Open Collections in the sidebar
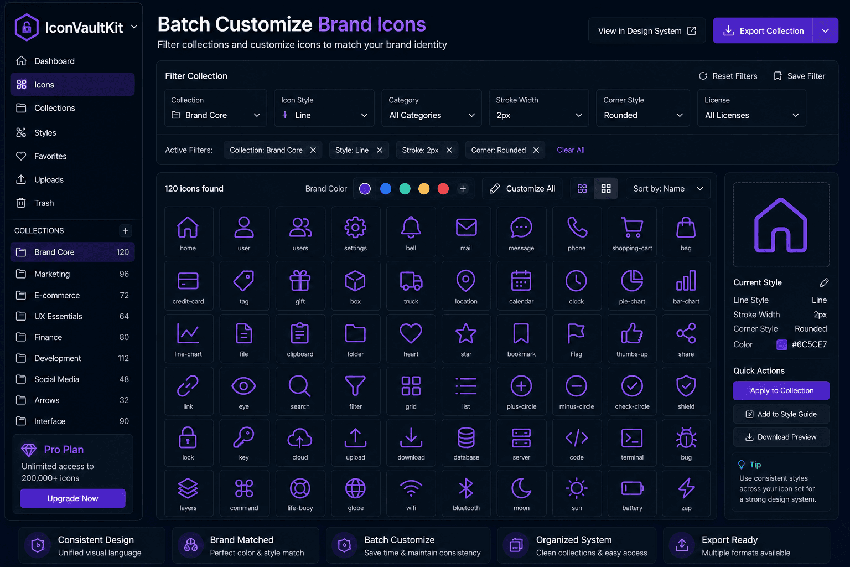Viewport: 850px width, 567px height. click(72, 108)
